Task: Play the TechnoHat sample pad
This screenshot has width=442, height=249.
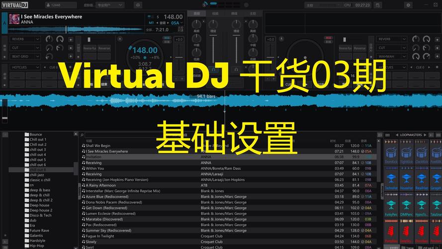Action: click(x=391, y=178)
